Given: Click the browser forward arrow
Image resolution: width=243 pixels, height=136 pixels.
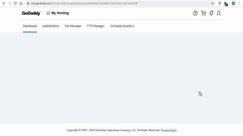Looking at the screenshot, I should [x=9, y=3].
